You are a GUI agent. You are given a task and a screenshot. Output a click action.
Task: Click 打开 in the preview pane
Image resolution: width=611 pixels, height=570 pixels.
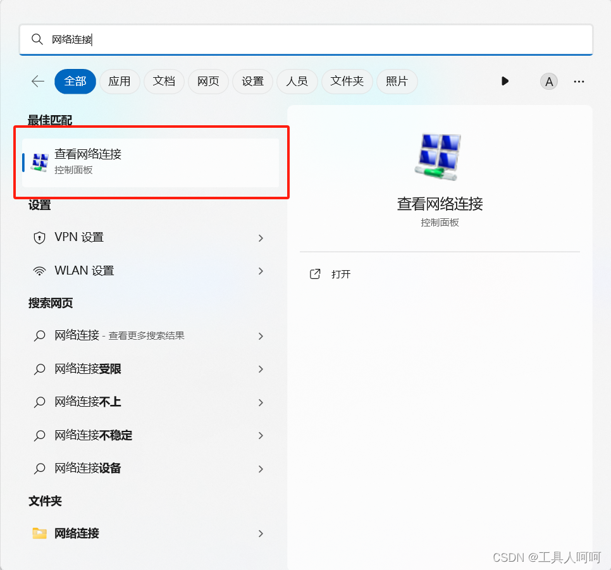[x=341, y=275]
